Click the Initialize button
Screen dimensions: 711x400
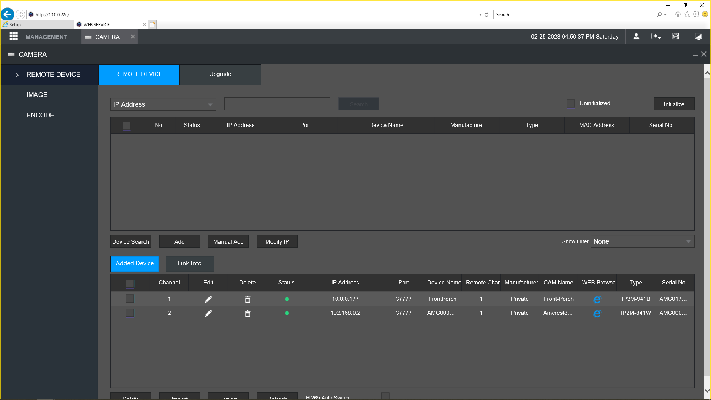click(x=674, y=104)
